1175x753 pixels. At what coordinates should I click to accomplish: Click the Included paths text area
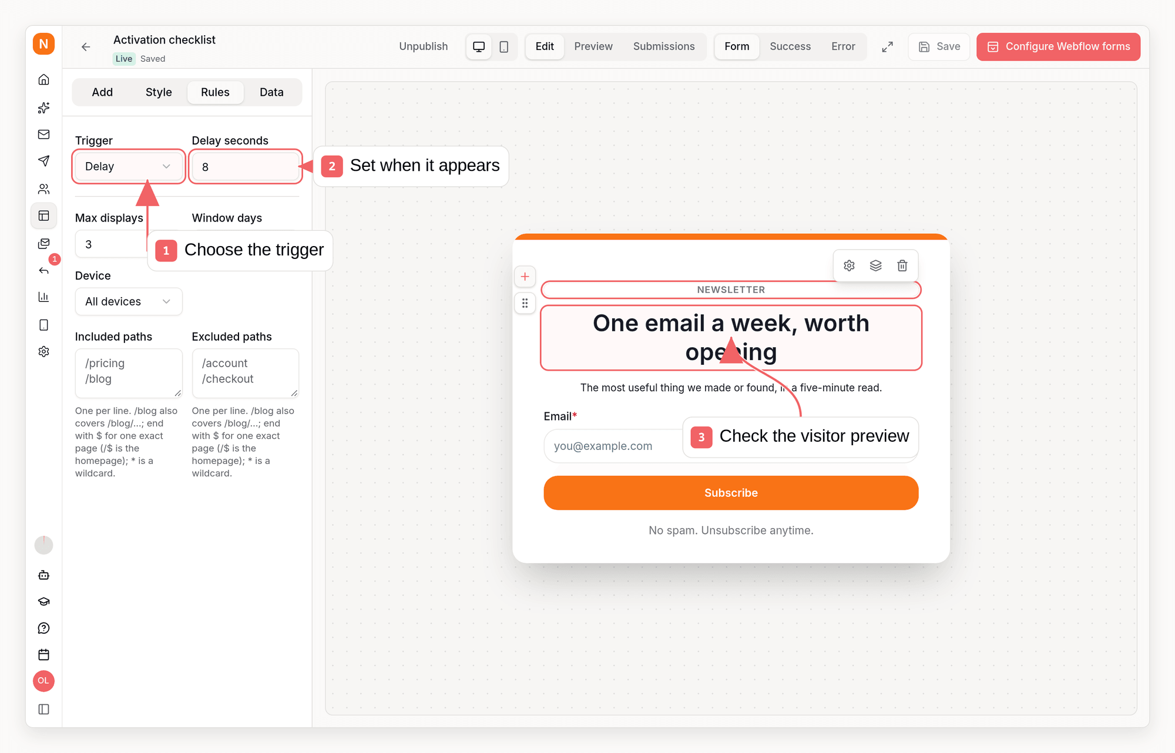pos(129,373)
